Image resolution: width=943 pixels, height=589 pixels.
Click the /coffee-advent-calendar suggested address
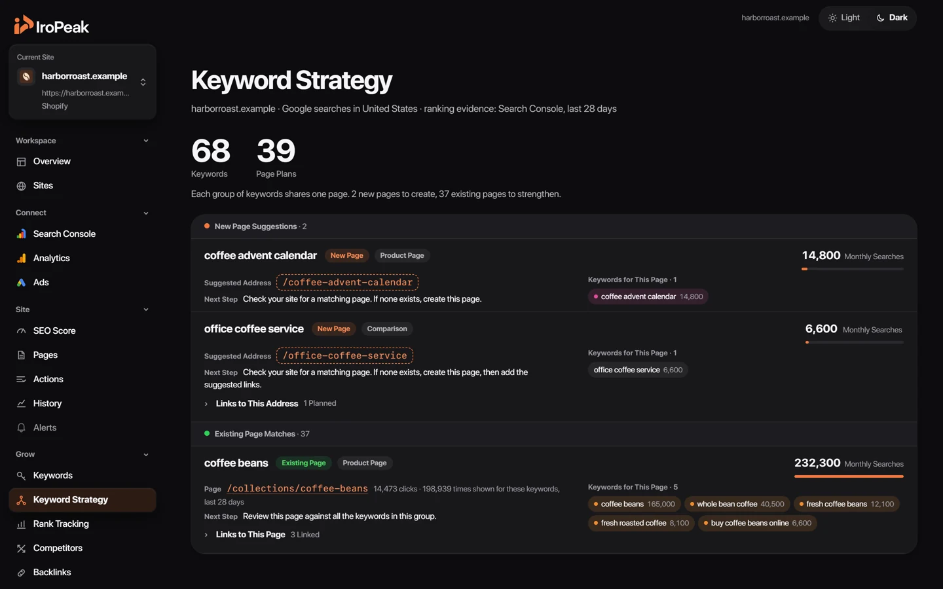(x=347, y=283)
